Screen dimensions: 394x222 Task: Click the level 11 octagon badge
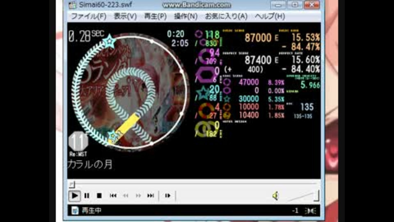tap(78, 141)
